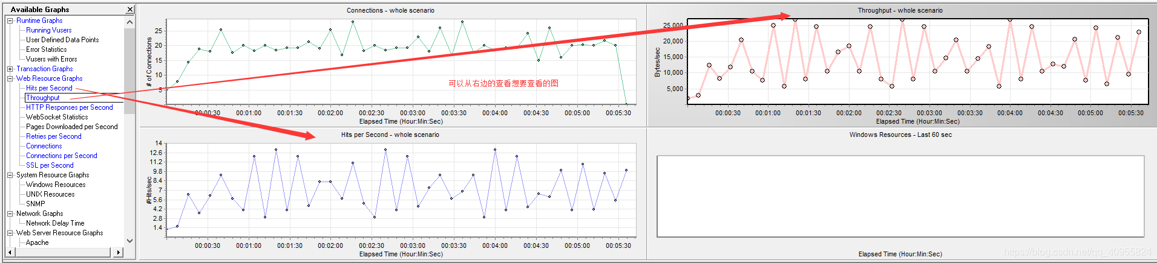1157x263 pixels.
Task: Collapse the Runtime Graphs tree node
Action: (x=10, y=21)
